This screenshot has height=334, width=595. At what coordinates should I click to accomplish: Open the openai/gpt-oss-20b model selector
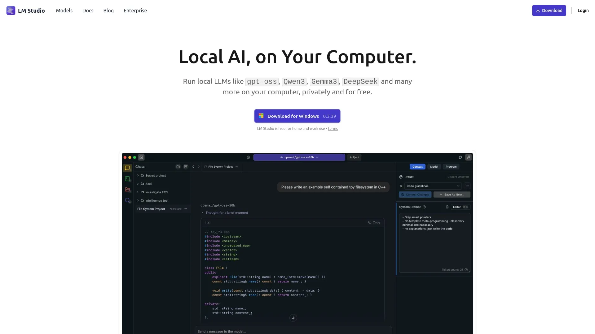click(299, 157)
